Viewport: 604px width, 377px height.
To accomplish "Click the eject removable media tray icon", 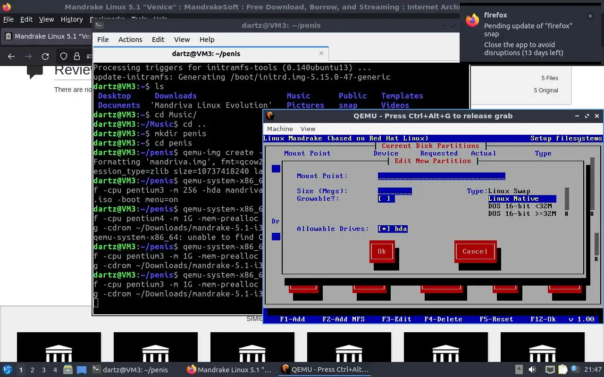I will 519,370.
